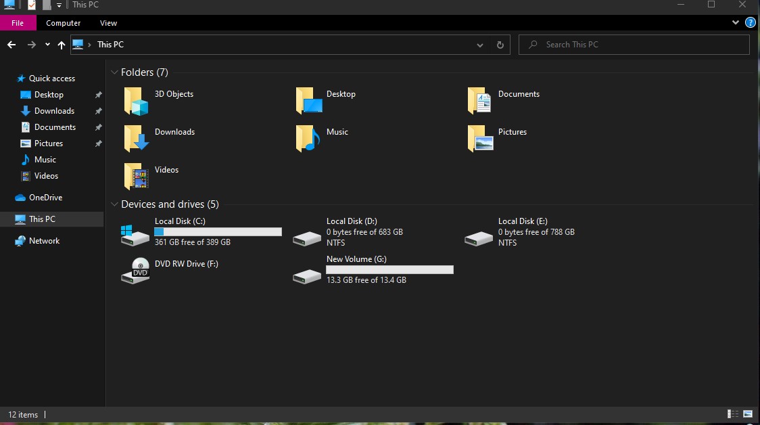This screenshot has height=425, width=760.
Task: Click the New Volume (G:) capacity bar
Action: tap(389, 270)
